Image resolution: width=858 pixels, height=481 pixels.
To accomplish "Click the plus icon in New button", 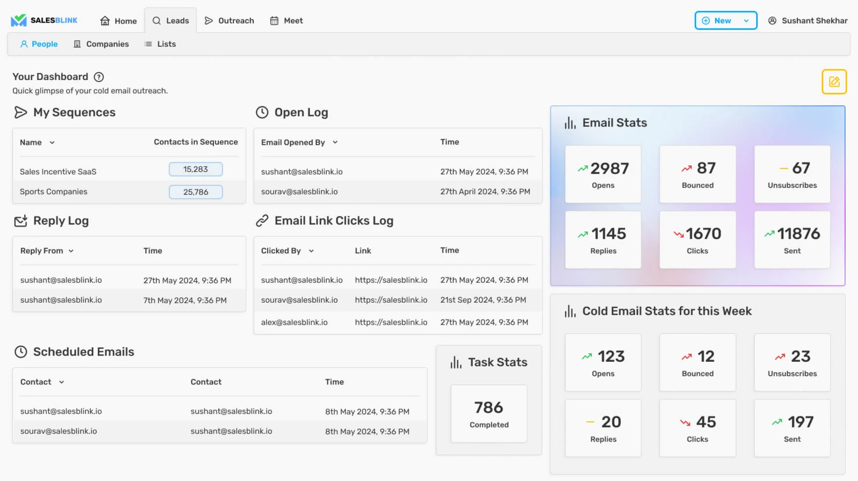I will [x=706, y=20].
